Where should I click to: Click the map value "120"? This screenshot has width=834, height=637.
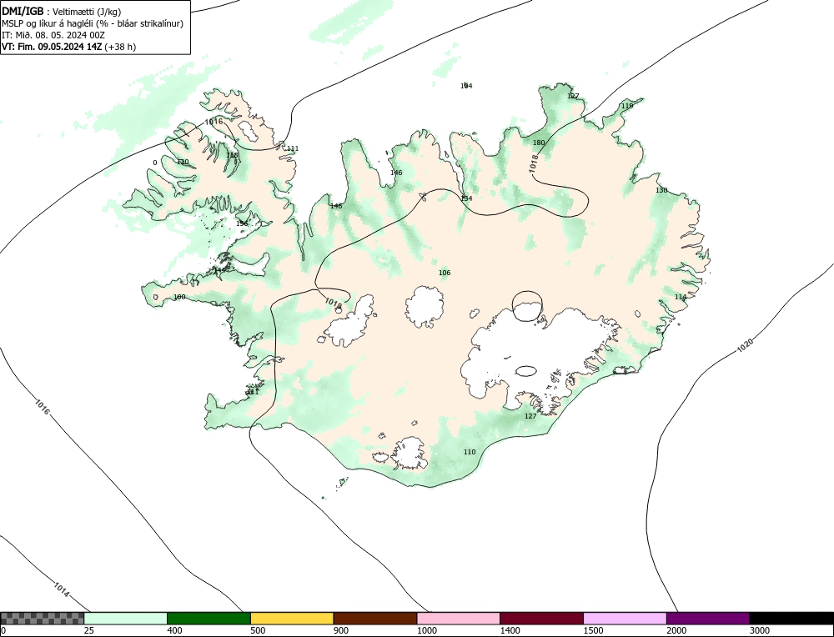[183, 163]
